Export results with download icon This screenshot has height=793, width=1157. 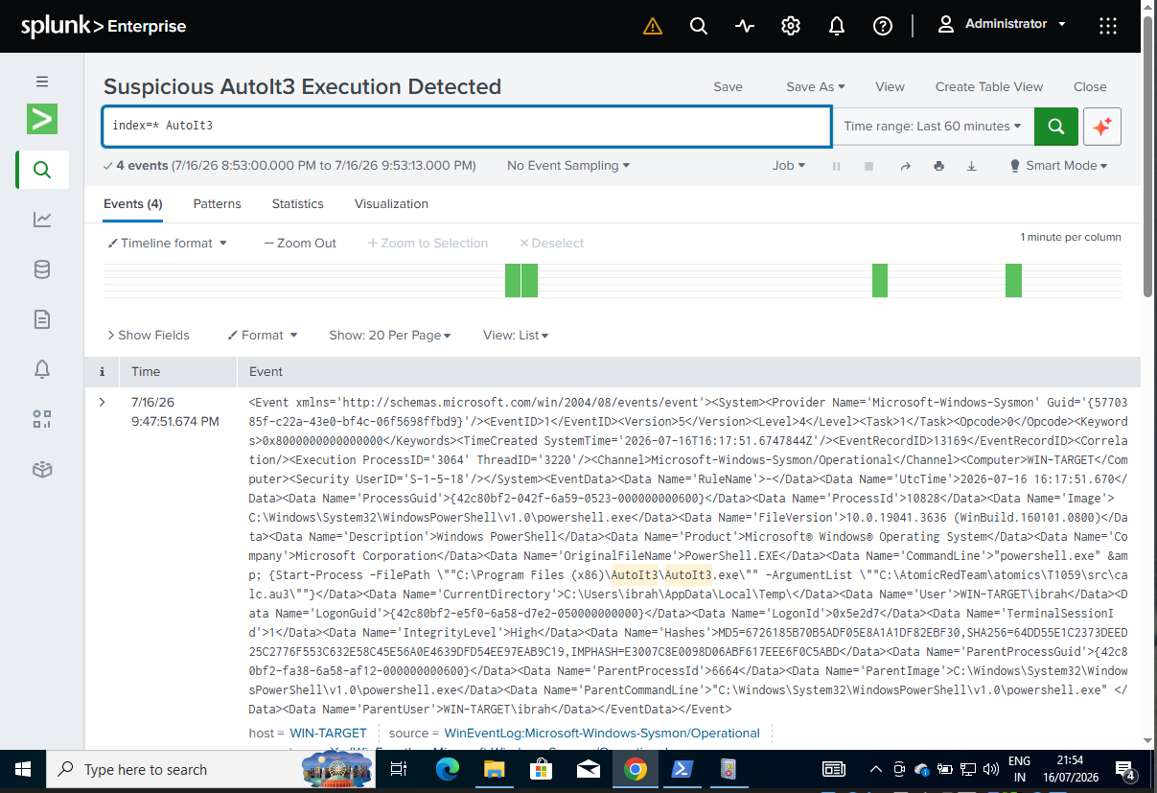click(x=971, y=166)
